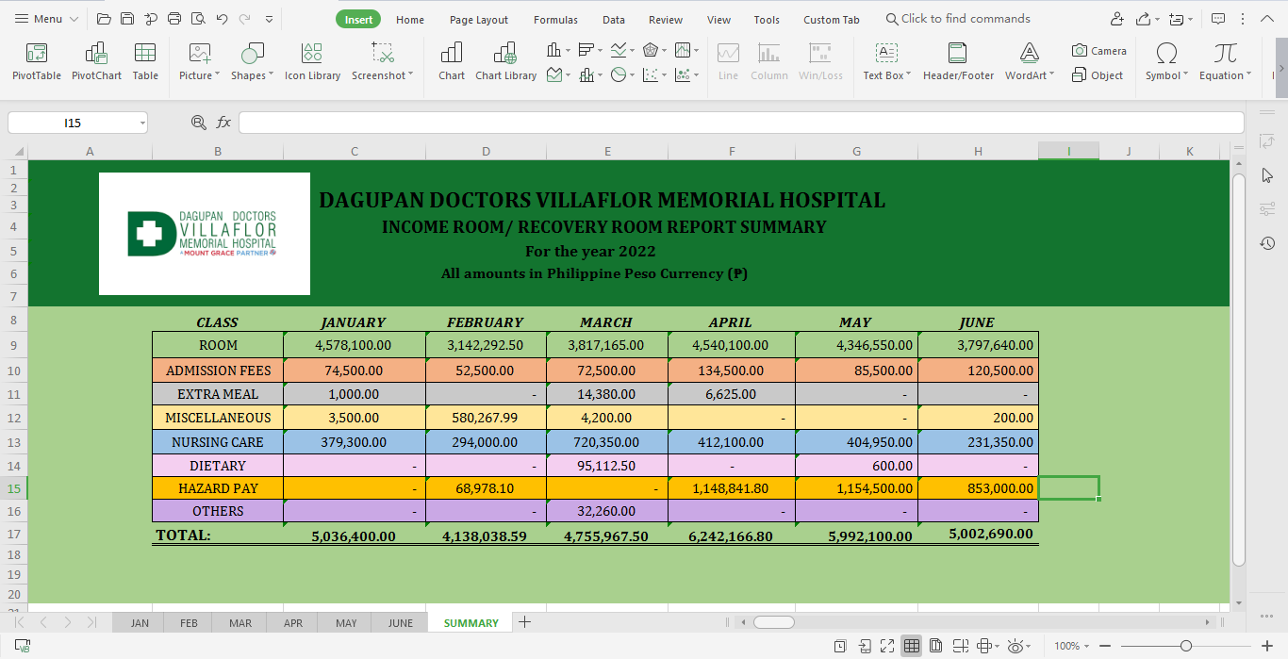Screen dimensions: 1288x659
Task: Add a new sheet with plus button
Action: coord(525,622)
